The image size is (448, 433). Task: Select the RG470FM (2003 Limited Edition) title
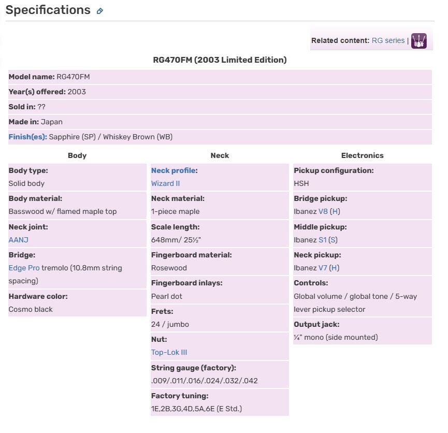[220, 60]
